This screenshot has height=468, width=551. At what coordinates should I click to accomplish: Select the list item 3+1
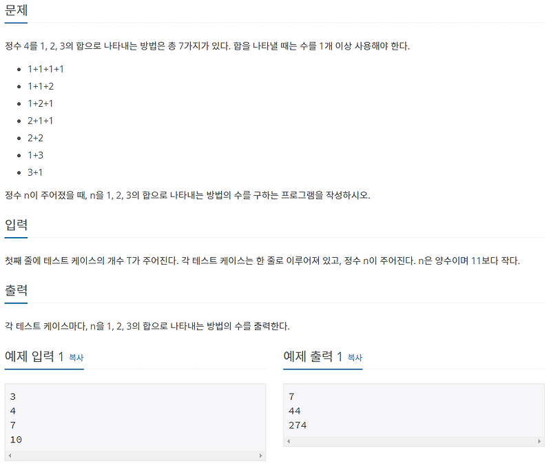click(36, 173)
